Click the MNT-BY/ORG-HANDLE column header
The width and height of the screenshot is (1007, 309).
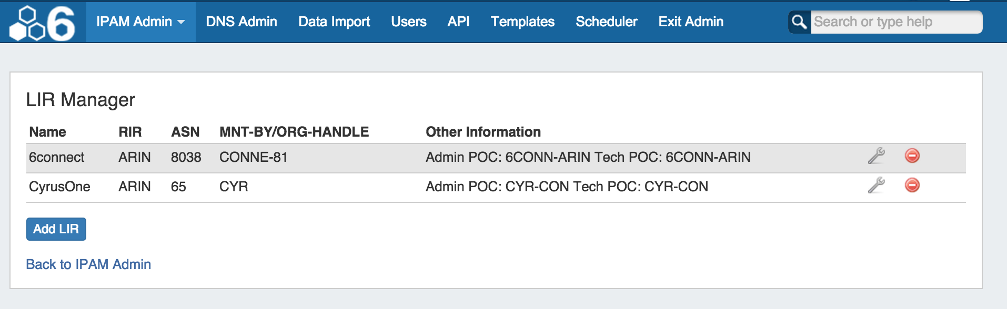pyautogui.click(x=294, y=132)
